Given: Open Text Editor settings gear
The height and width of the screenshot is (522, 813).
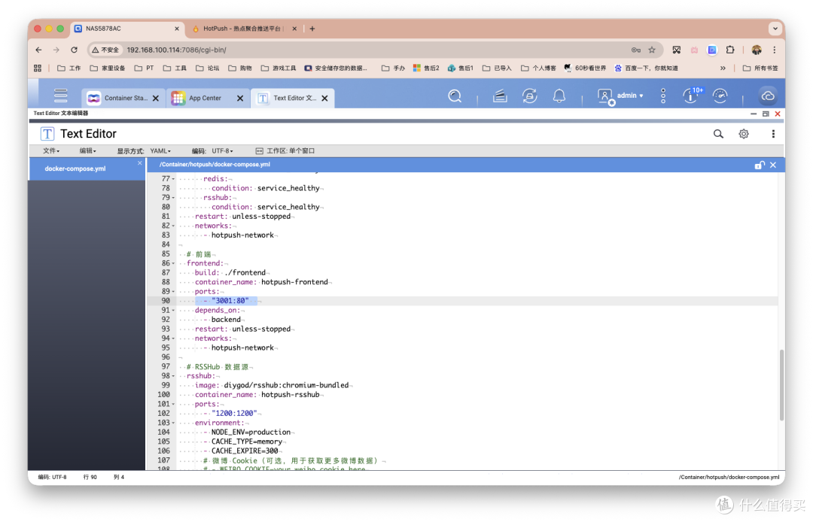Looking at the screenshot, I should pyautogui.click(x=744, y=134).
